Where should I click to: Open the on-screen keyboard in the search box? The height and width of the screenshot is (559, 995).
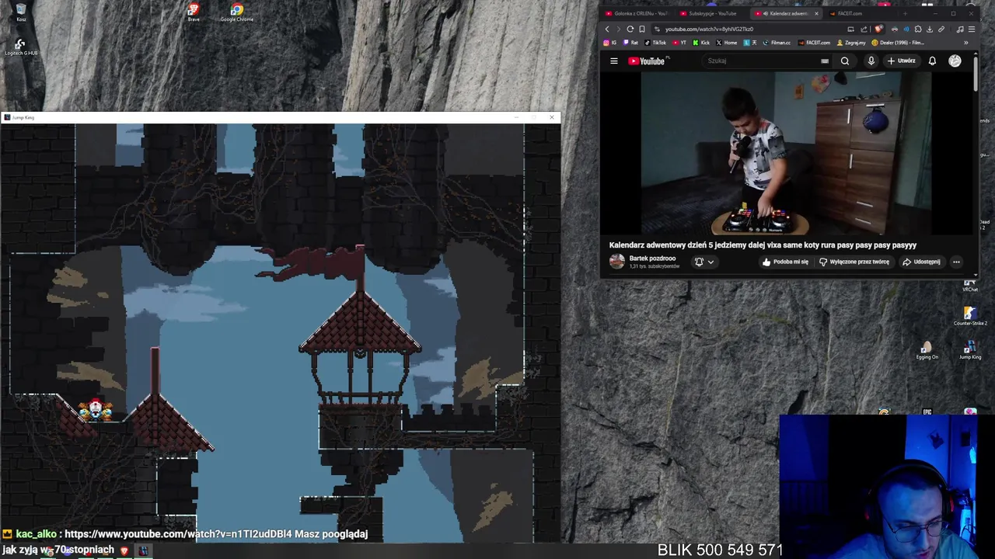(x=825, y=61)
